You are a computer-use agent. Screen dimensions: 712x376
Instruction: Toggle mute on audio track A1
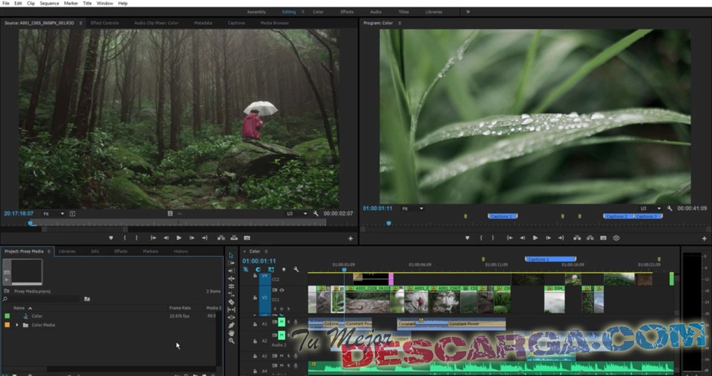281,322
